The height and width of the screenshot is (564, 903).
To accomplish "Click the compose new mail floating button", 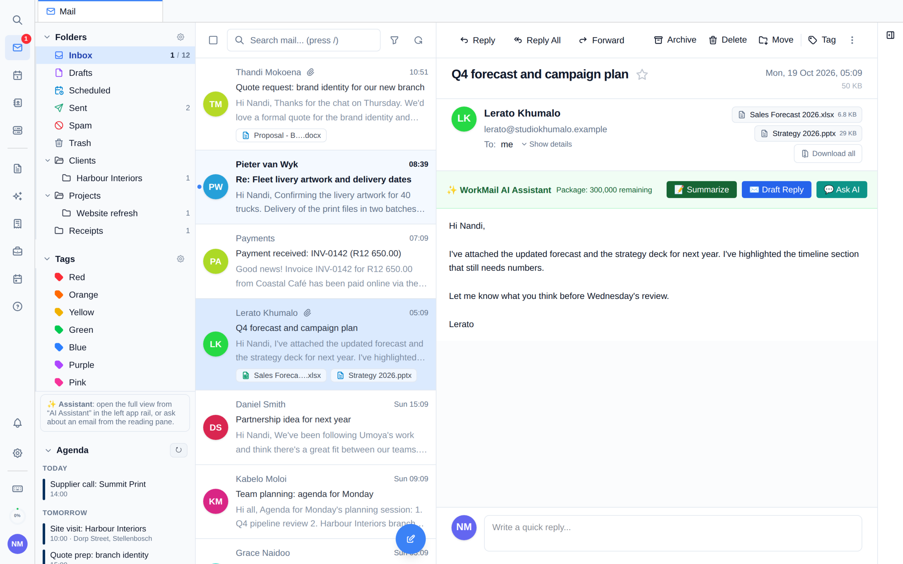I will pyautogui.click(x=411, y=539).
